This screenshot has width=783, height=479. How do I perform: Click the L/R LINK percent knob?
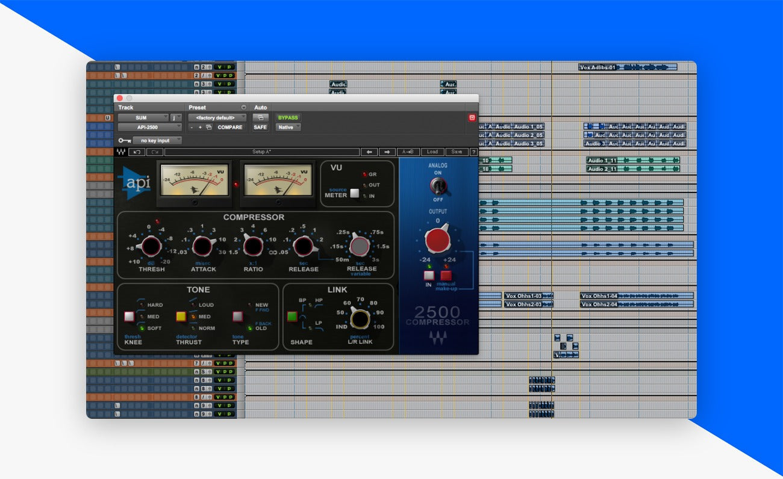point(360,319)
